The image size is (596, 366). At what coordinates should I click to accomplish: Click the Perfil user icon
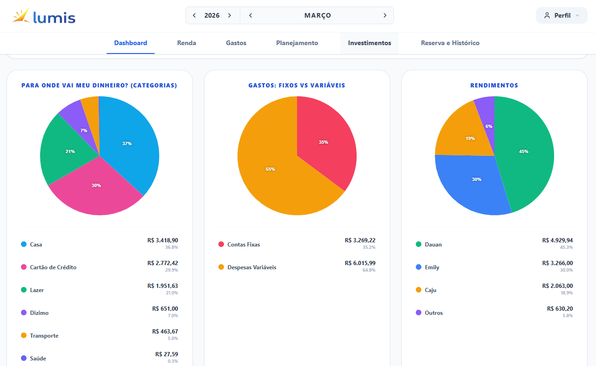[x=547, y=15]
